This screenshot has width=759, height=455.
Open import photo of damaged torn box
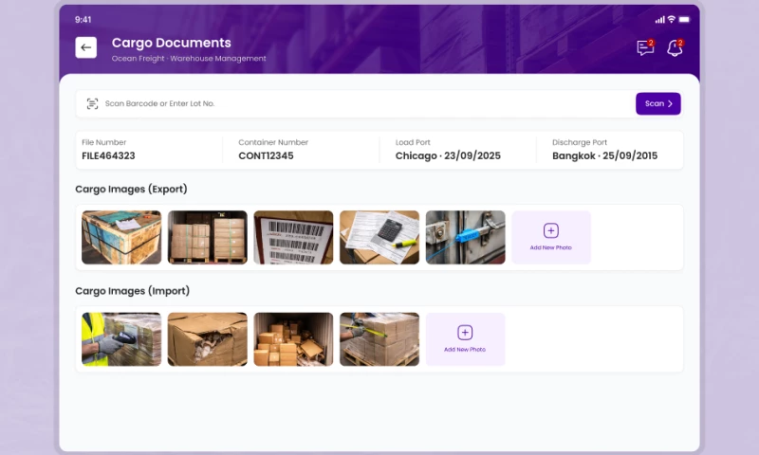(x=207, y=339)
